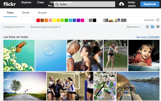Open advanced filter sliders icon
This screenshot has width=161, height=101.
click(158, 20)
